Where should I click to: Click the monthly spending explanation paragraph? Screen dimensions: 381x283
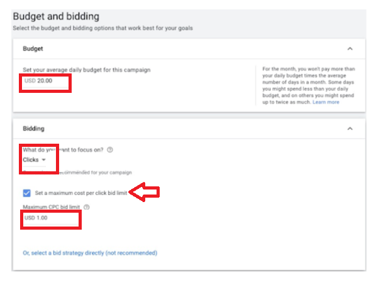pyautogui.click(x=309, y=85)
